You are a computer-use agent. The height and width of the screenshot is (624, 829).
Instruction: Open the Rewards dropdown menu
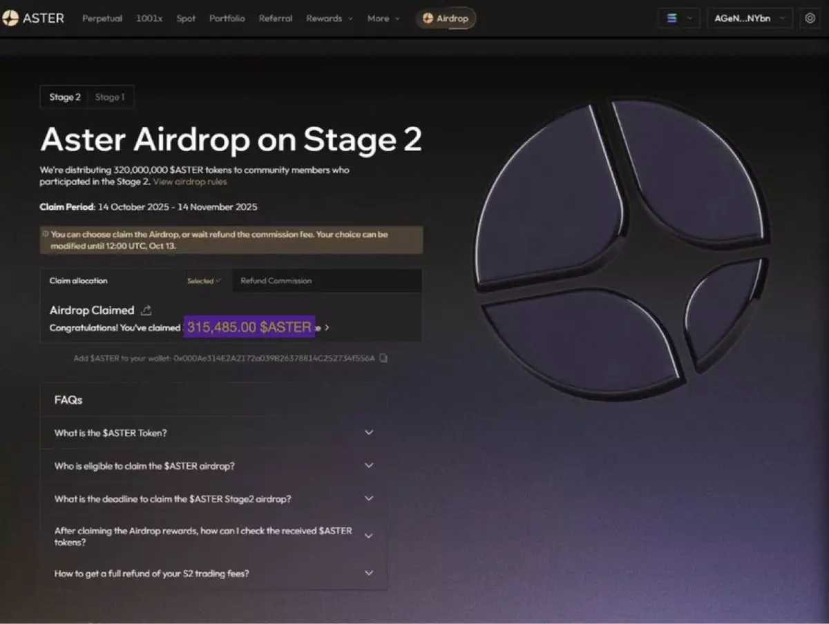click(x=329, y=19)
